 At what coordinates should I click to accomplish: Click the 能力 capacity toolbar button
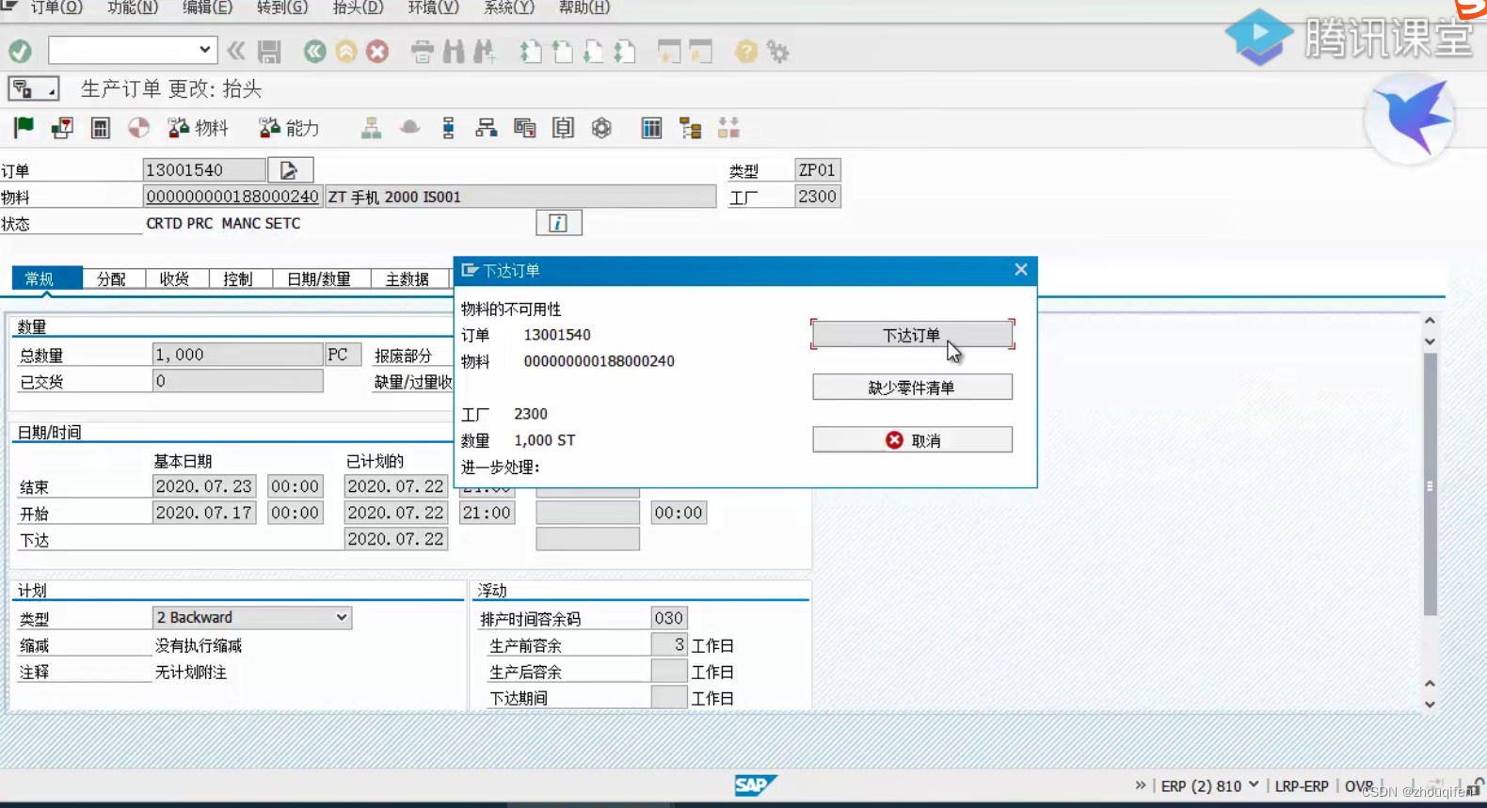point(289,127)
